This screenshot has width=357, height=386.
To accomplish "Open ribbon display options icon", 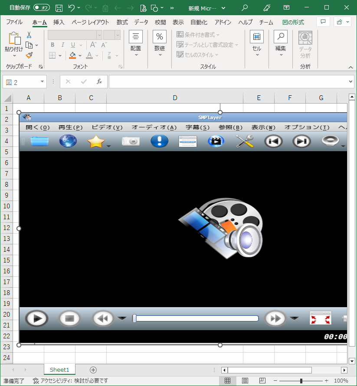I will [286, 8].
